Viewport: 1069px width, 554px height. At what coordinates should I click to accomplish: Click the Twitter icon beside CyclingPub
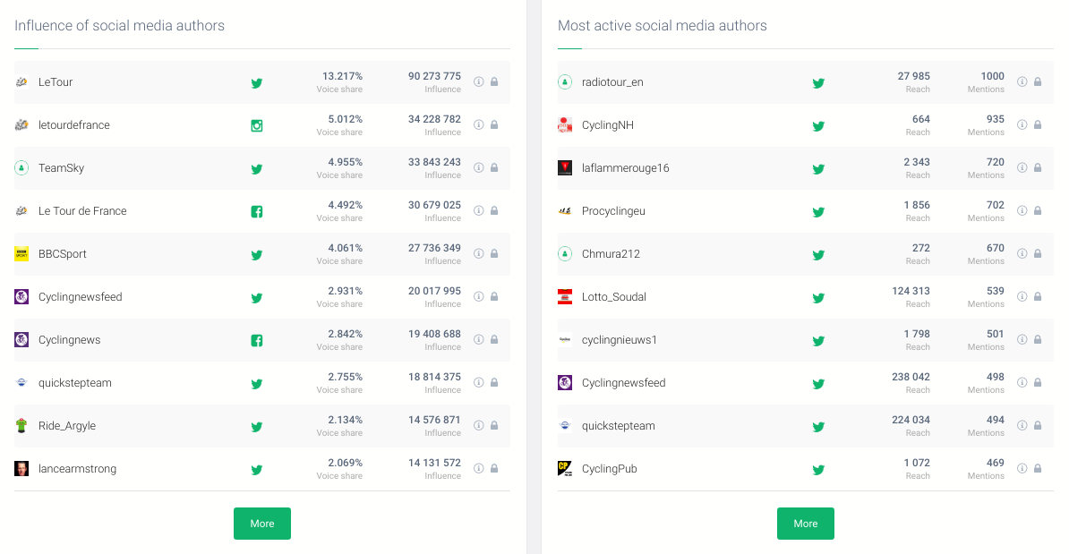(x=818, y=470)
